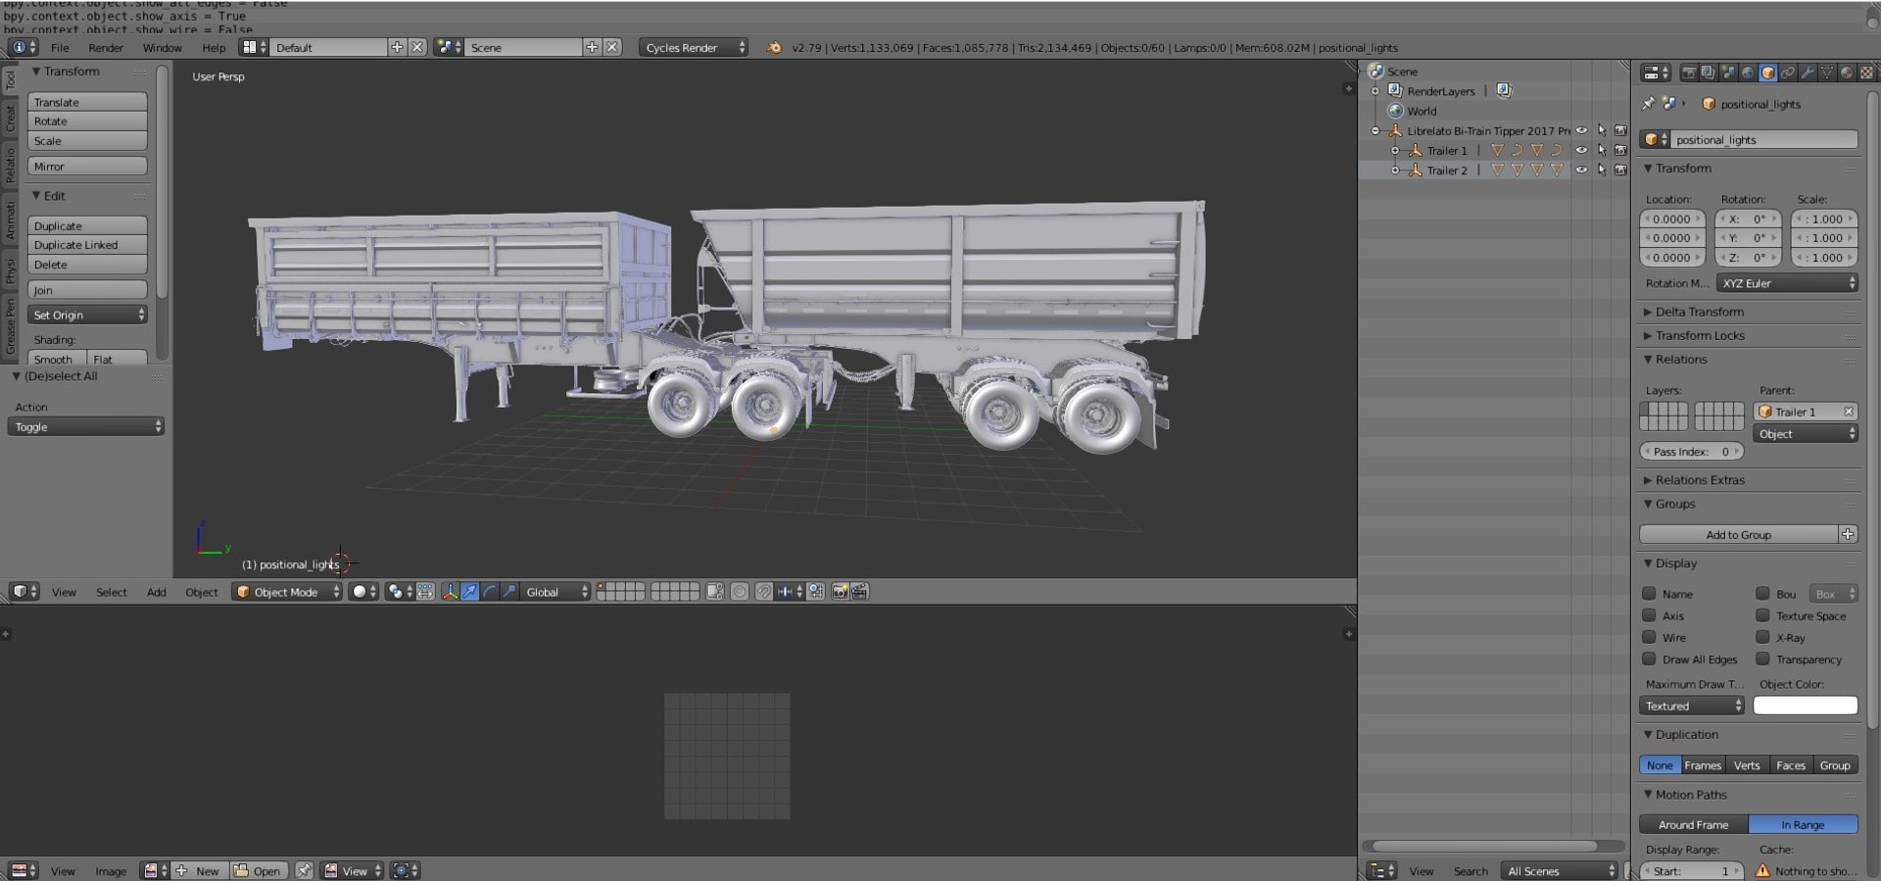The height and width of the screenshot is (881, 1881).
Task: Open the Constraints properties tab icon
Action: coord(1788,73)
